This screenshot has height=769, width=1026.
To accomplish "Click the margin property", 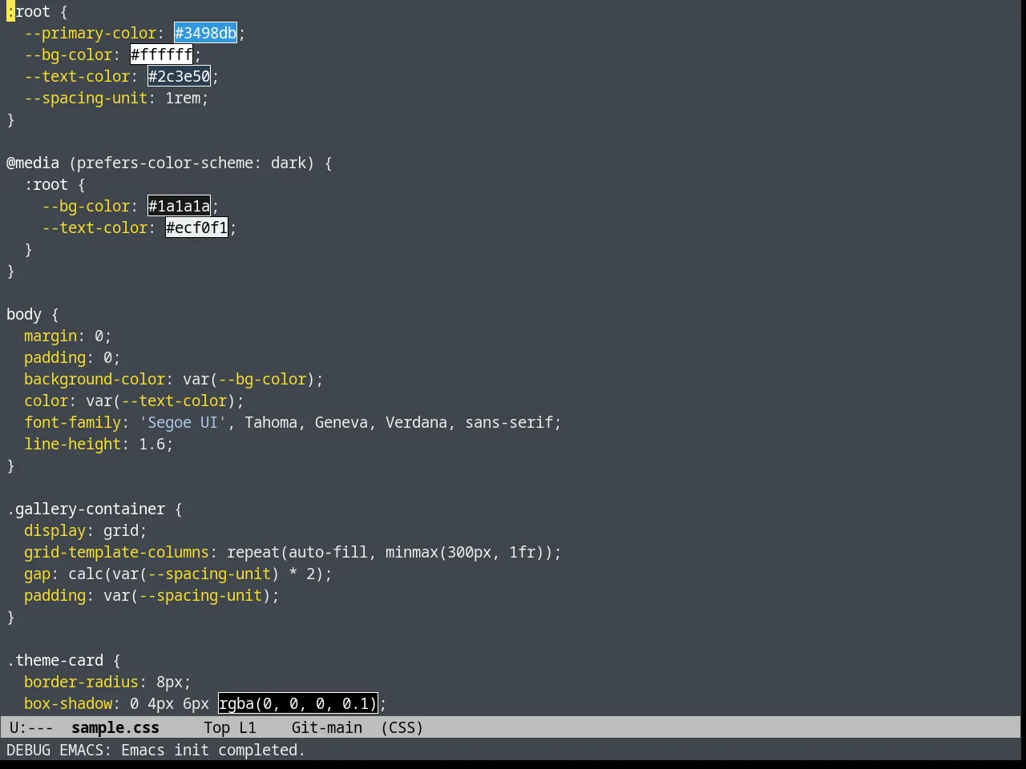I will (50, 336).
